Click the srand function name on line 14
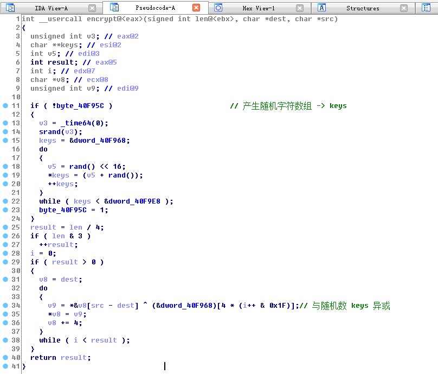The width and height of the screenshot is (438, 374). tap(49, 132)
